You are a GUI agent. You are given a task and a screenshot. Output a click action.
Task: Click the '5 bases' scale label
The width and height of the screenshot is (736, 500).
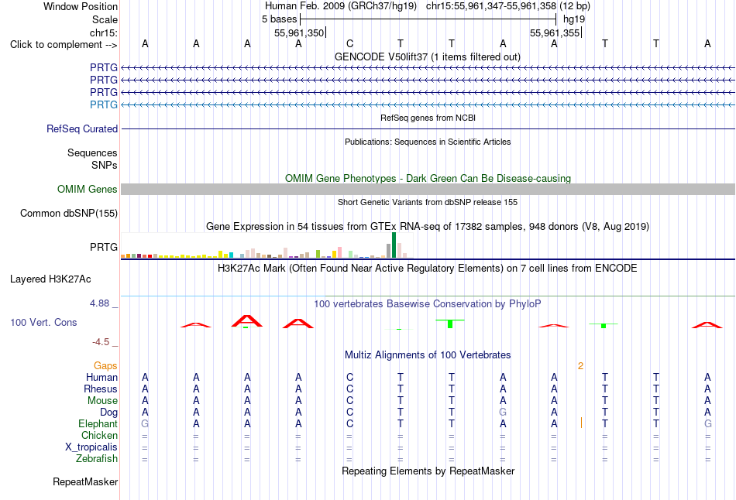[279, 19]
